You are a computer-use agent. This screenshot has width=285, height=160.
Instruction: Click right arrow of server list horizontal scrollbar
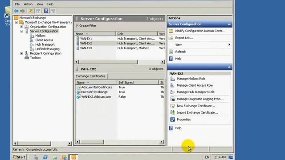[x=162, y=62]
